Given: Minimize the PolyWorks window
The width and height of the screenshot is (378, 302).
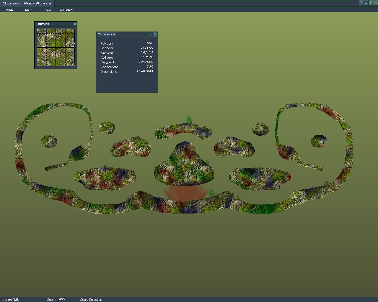Looking at the screenshot, I should click(366, 3).
